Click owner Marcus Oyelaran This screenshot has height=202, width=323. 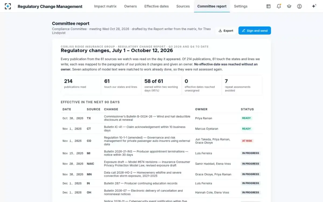[207, 129]
